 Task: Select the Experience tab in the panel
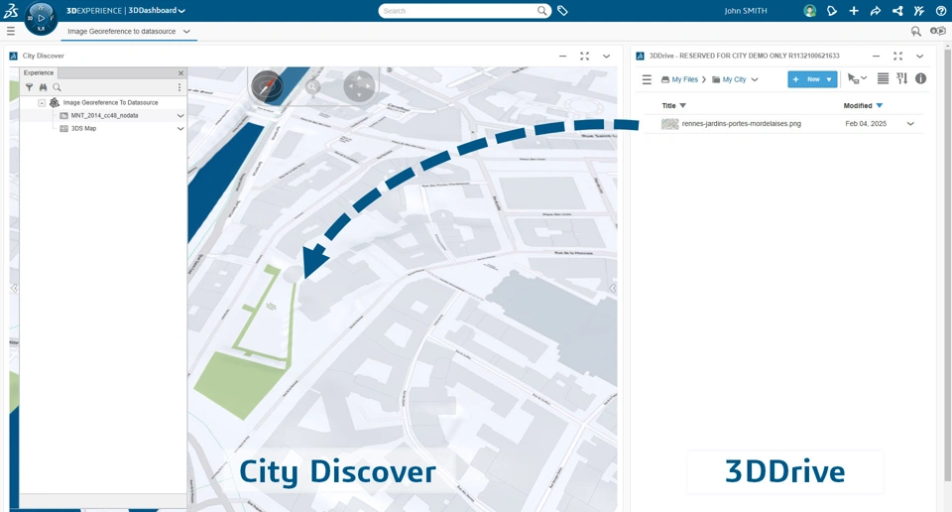(39, 72)
